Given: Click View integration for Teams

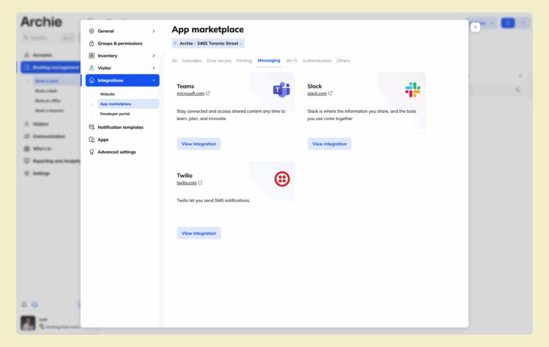Looking at the screenshot, I should click(x=198, y=144).
